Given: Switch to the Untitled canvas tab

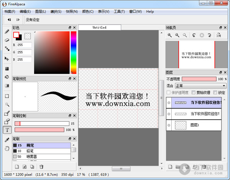Looking at the screenshot, I should [100, 27].
